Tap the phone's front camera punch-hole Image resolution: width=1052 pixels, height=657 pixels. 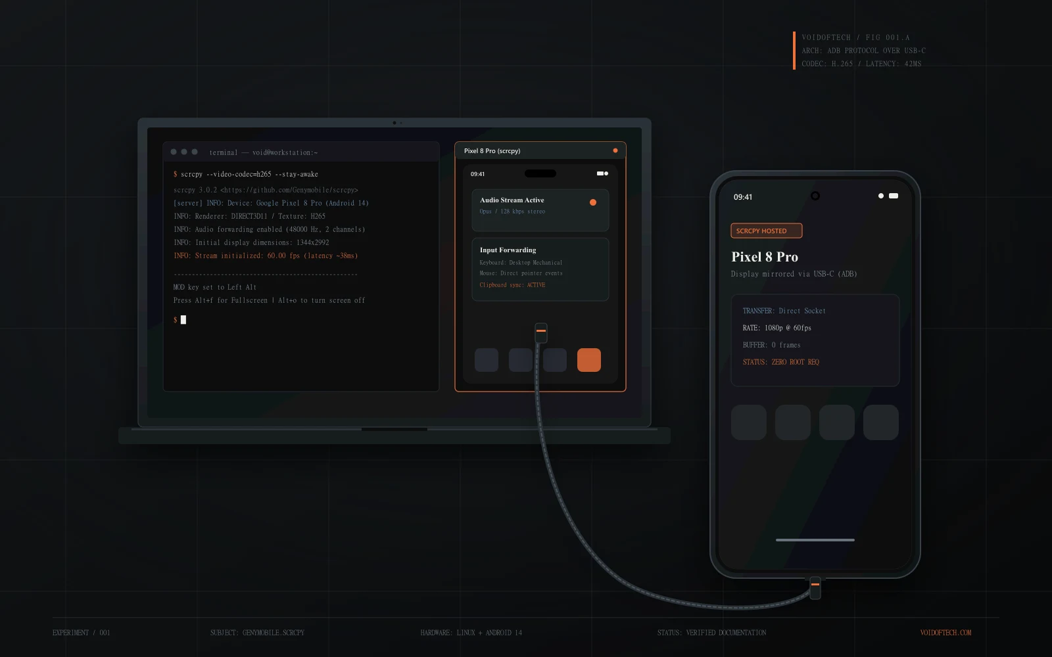[x=815, y=196]
